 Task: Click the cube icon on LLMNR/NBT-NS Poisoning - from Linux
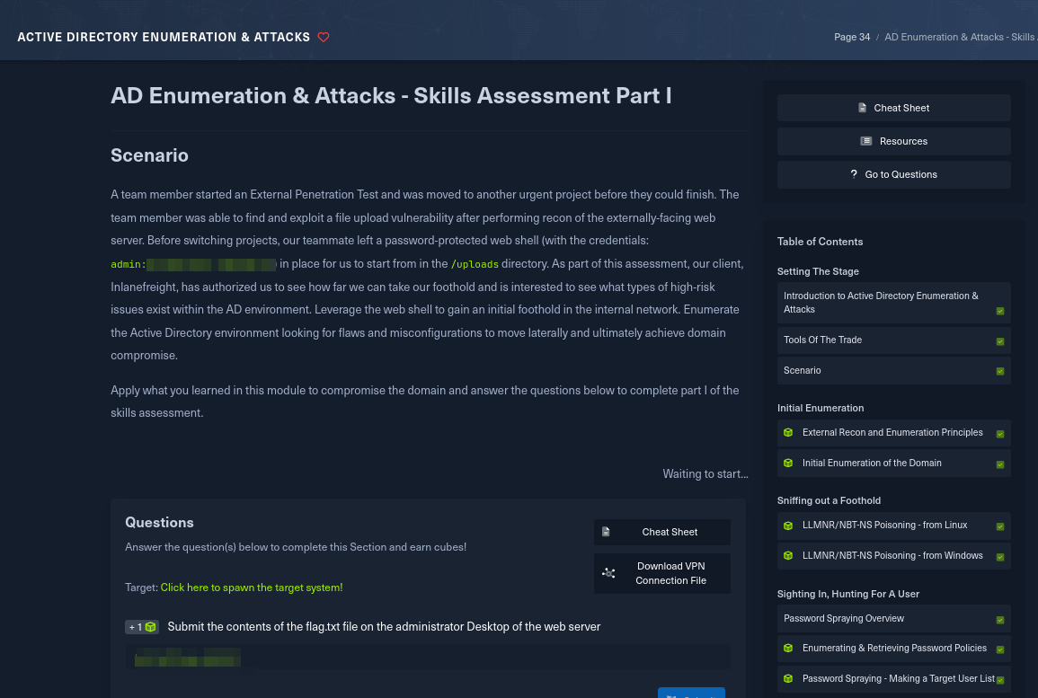click(x=788, y=526)
